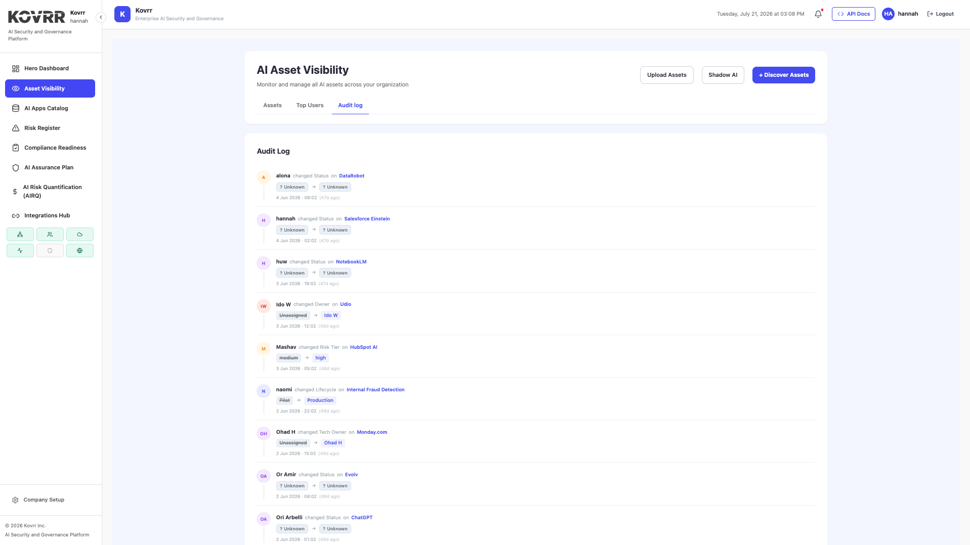Open Compliance Readiness page
The width and height of the screenshot is (970, 545).
coord(50,148)
